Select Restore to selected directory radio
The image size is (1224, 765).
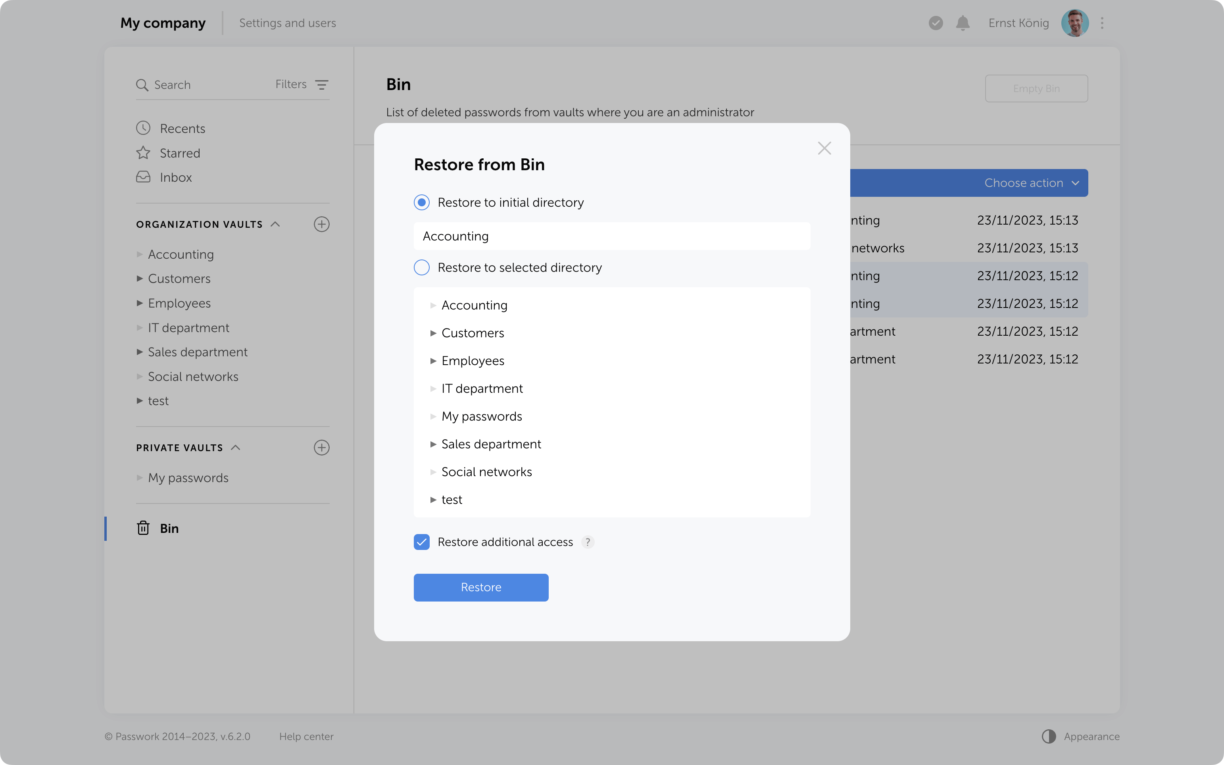422,267
